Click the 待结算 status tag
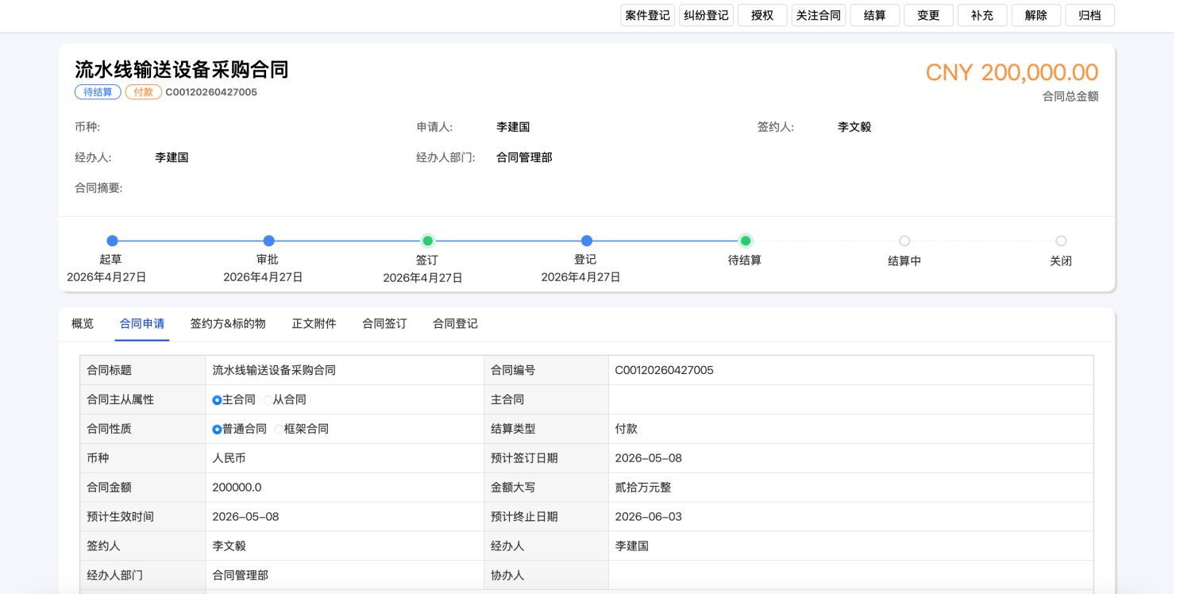 pyautogui.click(x=98, y=92)
